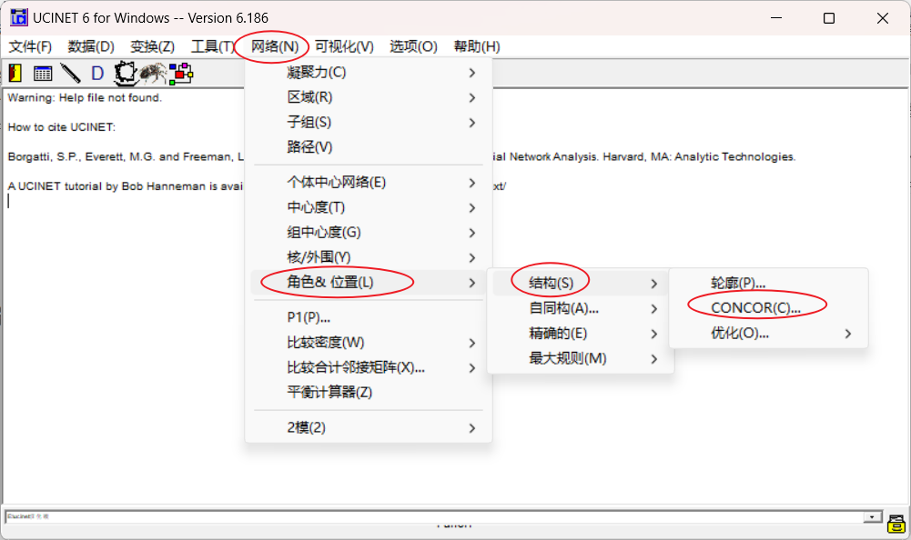911x540 pixels.
Task: Open the 变换(Z) menu
Action: pos(152,46)
